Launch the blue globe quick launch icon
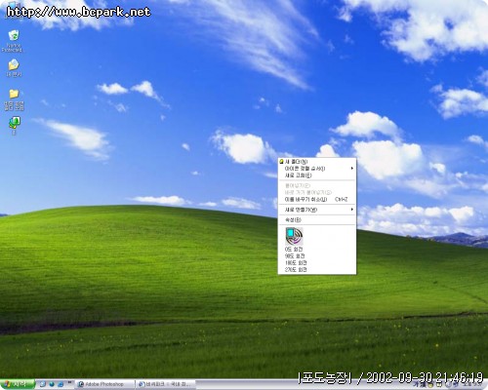This screenshot has height=390, width=488. point(52,384)
